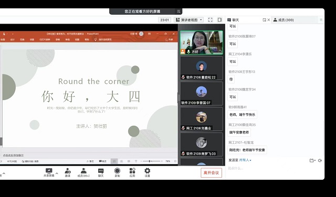Click chat message 老师，端午节快乐
336x197 pixels.
[242, 114]
